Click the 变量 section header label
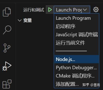 (27, 20)
